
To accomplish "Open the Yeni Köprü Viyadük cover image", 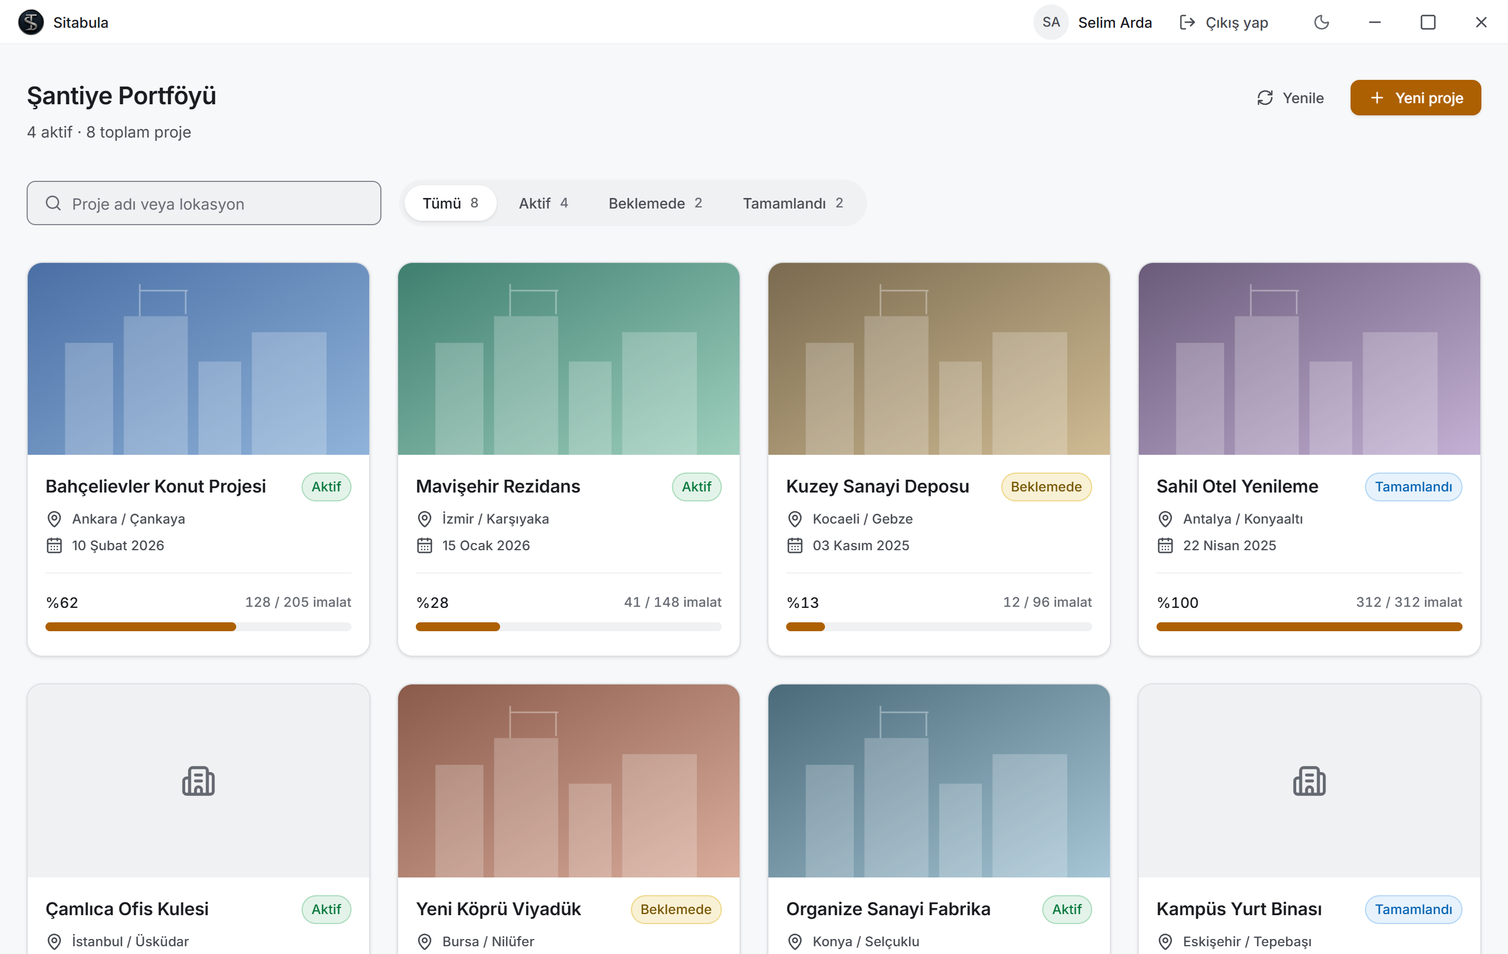I will coord(569,781).
